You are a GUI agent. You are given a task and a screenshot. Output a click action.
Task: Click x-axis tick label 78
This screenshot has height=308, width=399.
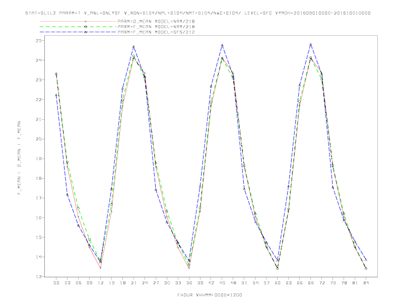344,283
